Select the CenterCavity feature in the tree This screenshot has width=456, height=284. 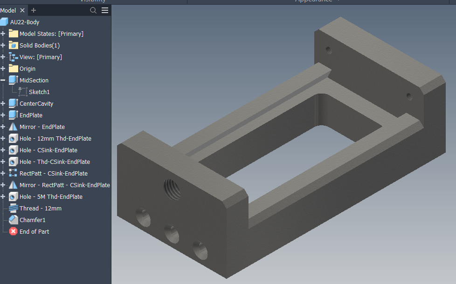(x=37, y=103)
